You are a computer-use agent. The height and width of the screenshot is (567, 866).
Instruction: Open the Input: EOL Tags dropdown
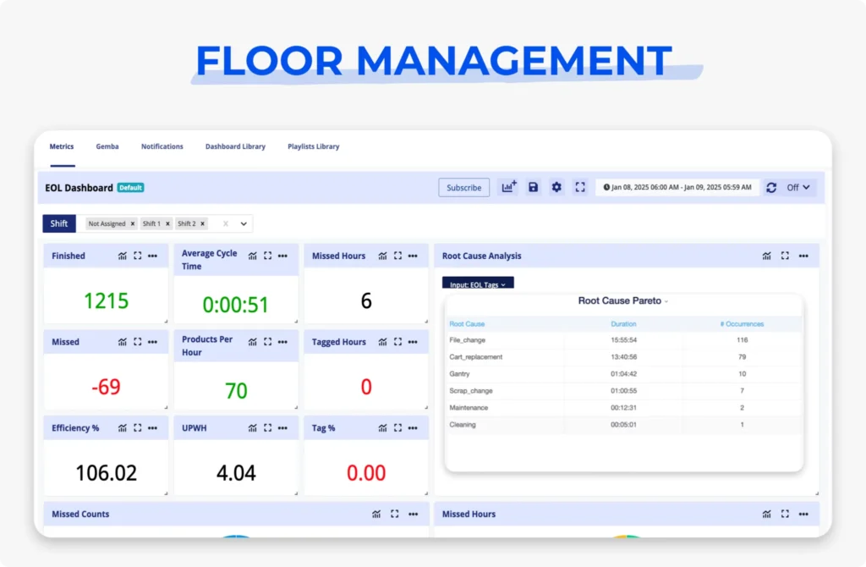pos(476,284)
